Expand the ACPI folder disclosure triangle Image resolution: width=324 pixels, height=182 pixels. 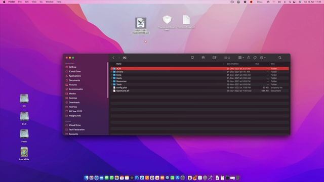point(112,69)
